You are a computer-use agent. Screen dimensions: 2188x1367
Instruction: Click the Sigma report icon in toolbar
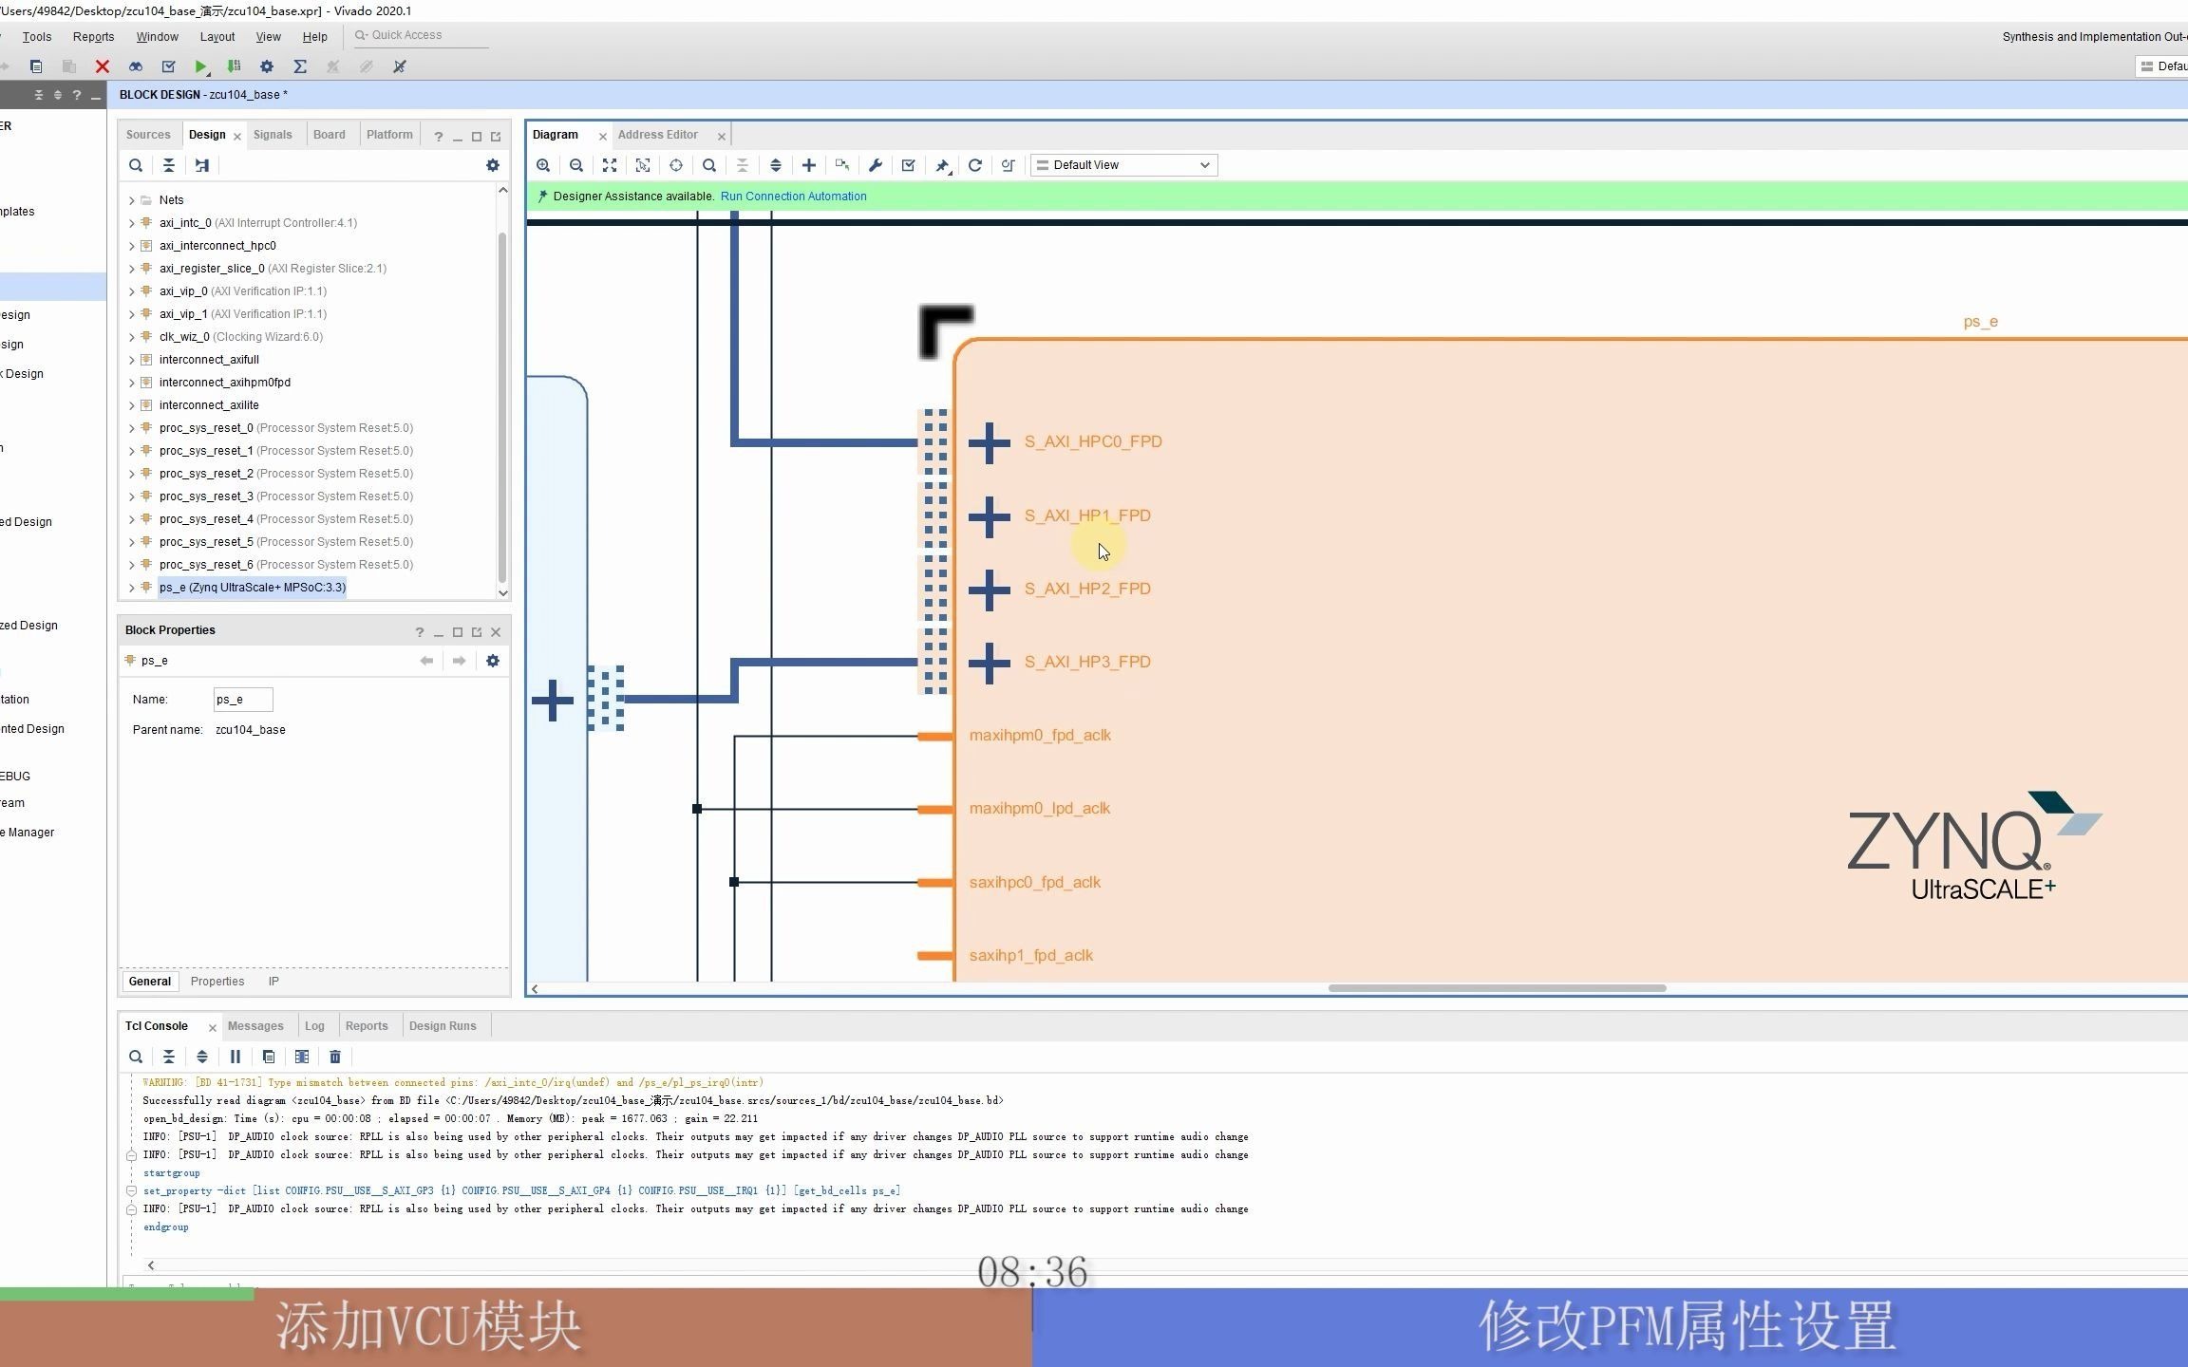300,66
